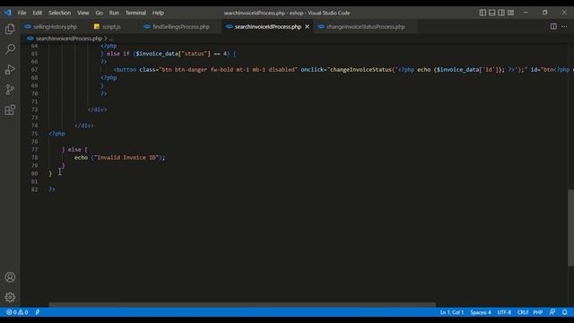Click the "Invalid Invoice ID" string
Screen dimensions: 574x323
pos(126,158)
